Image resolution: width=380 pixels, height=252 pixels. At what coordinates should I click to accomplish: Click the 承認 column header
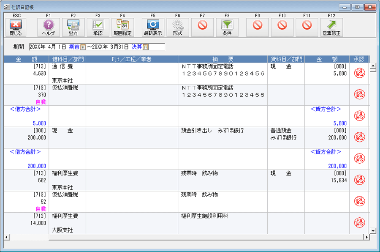(x=358, y=59)
